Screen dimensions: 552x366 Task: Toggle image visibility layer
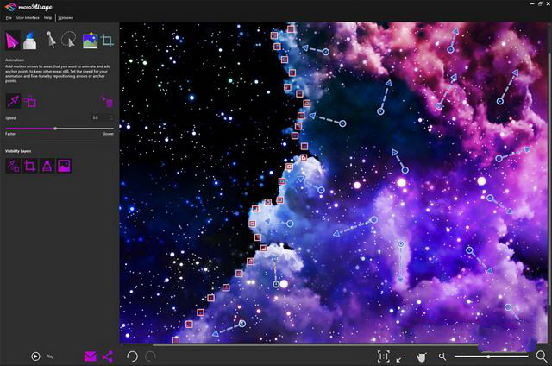coord(64,166)
